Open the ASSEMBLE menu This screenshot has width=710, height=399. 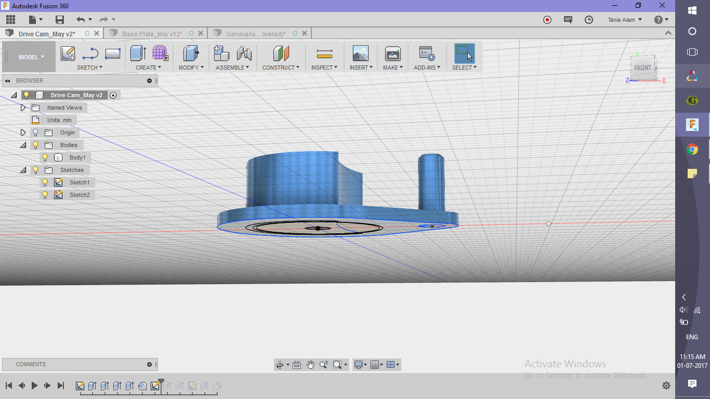232,68
